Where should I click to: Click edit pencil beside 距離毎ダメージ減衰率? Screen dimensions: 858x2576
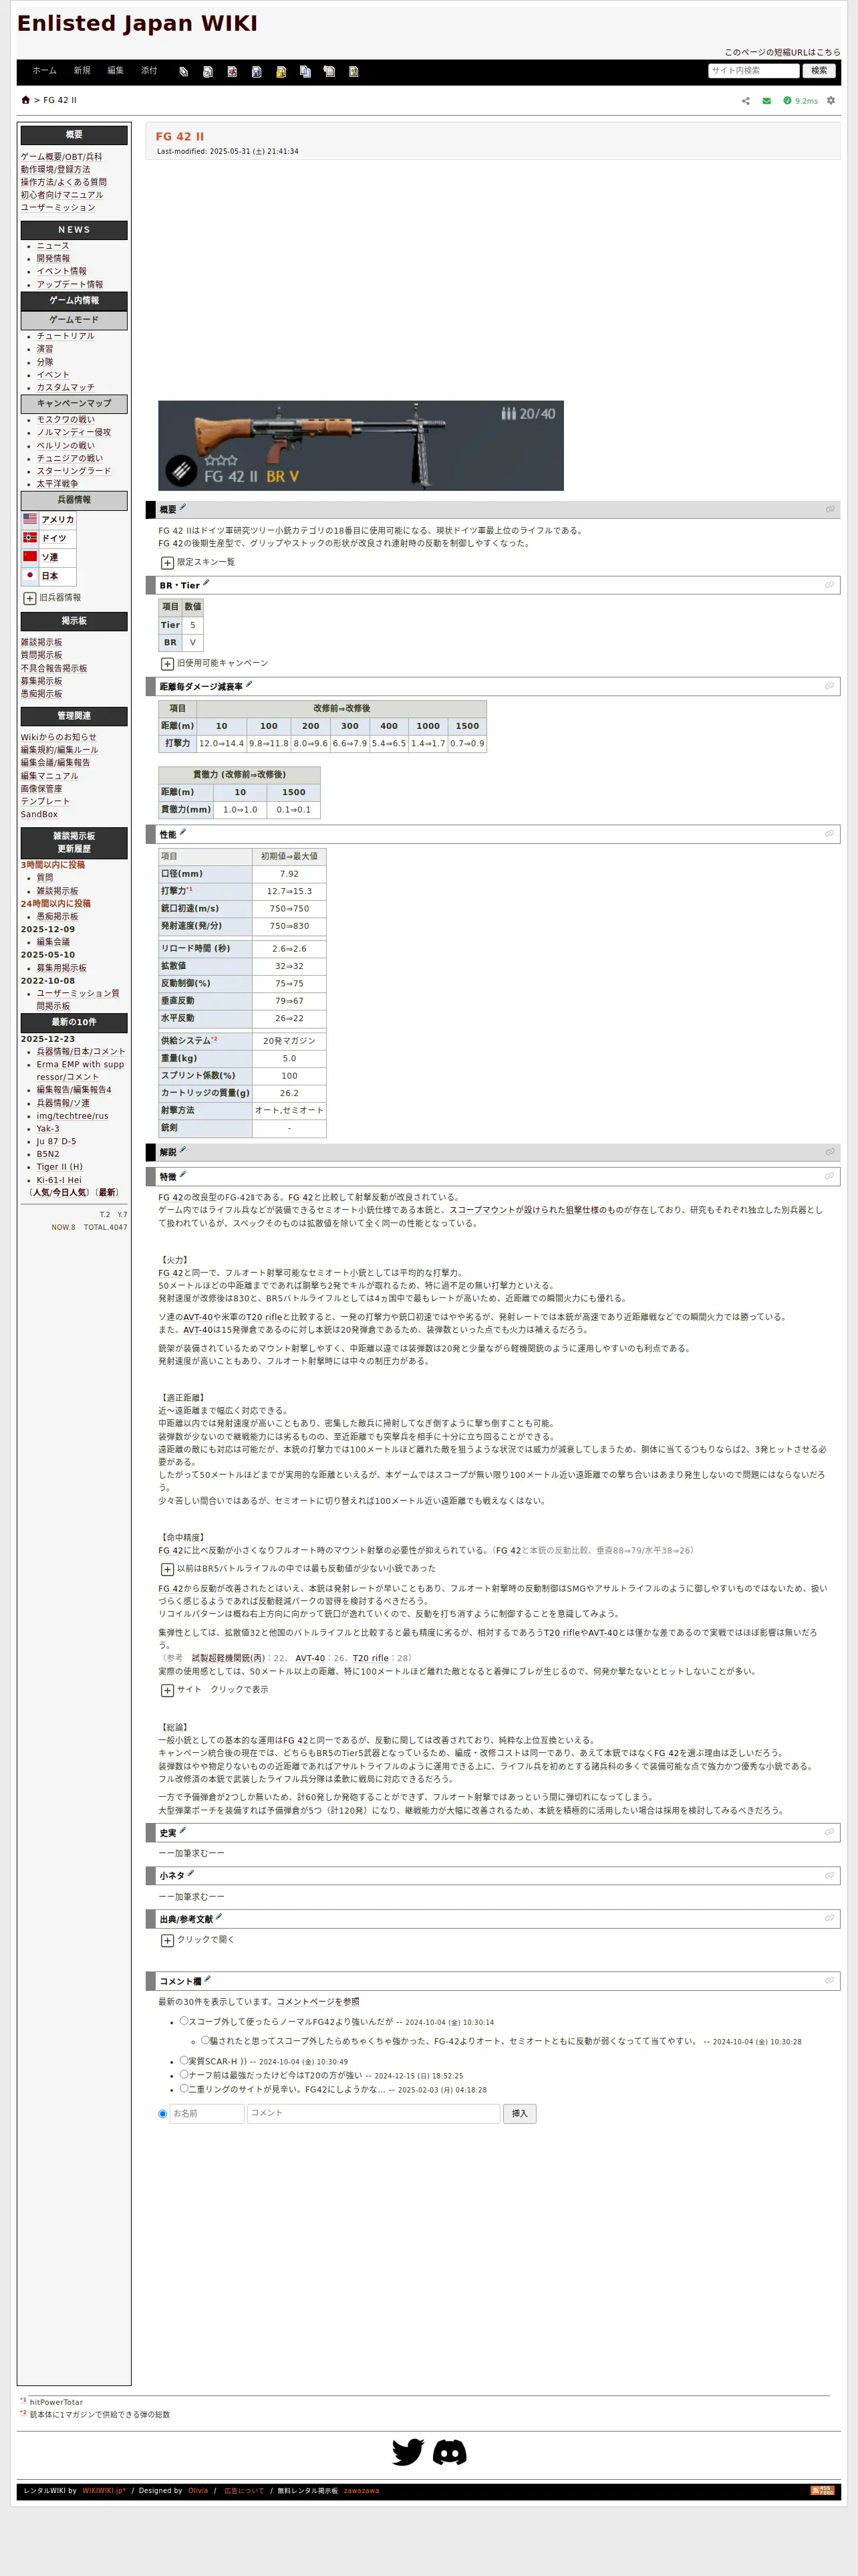[249, 685]
